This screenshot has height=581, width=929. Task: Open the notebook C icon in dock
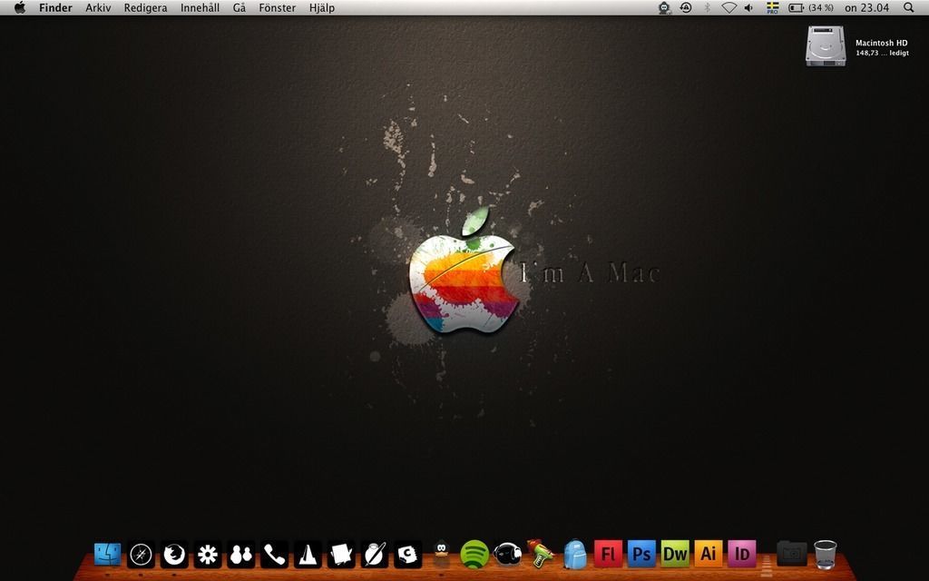(x=408, y=555)
